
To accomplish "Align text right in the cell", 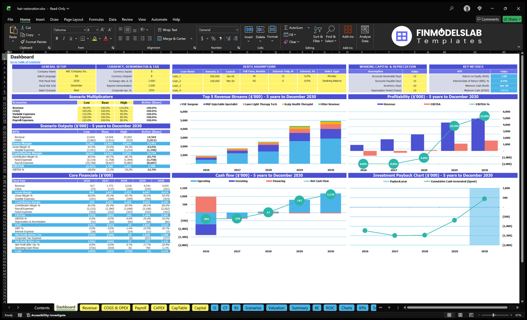I will 134,39.
